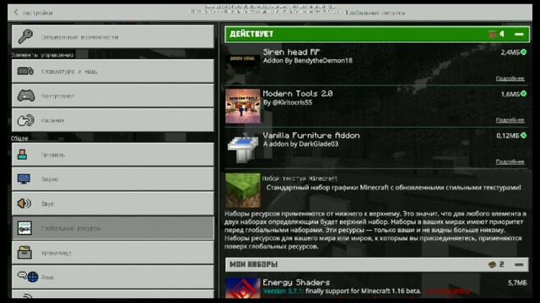Image resolution: width=540 pixels, height=303 pixels.
Task: Click the 0,12МБ size label
Action: click(x=508, y=136)
